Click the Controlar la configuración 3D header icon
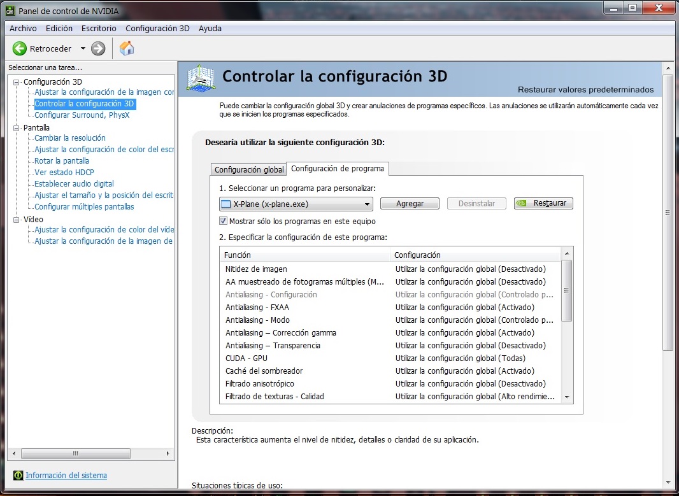Viewport: 679px width, 496px height. [201, 78]
